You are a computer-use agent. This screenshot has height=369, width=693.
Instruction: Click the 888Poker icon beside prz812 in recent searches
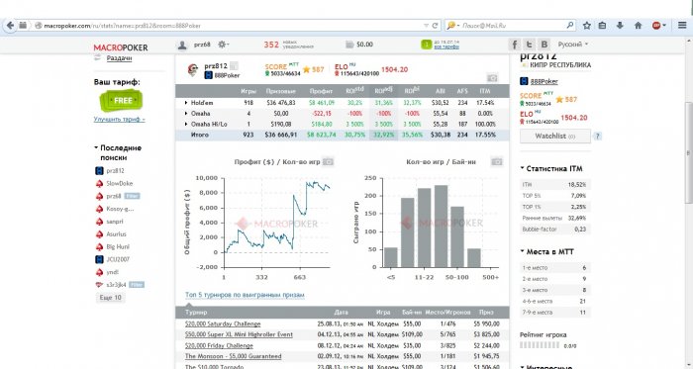coord(99,171)
